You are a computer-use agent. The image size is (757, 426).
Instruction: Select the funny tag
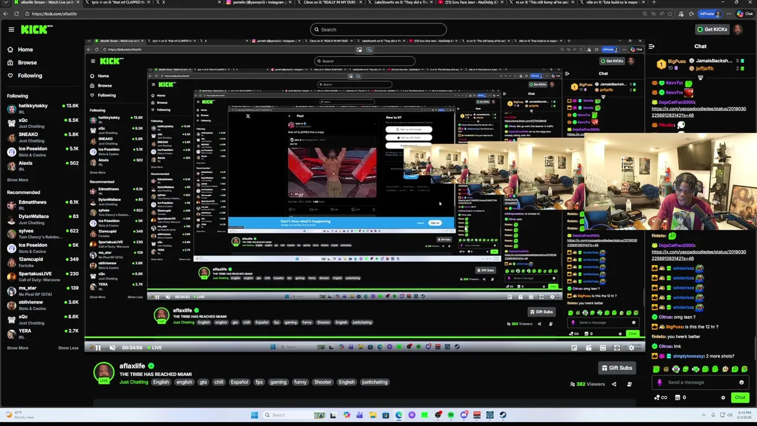pyautogui.click(x=300, y=382)
